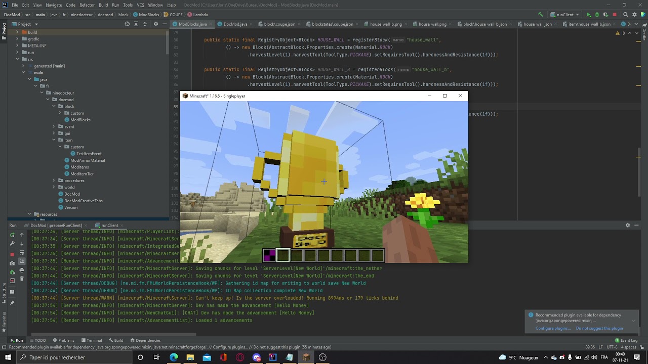Click the green hammer Build Project icon
This screenshot has width=648, height=364.
tap(540, 15)
